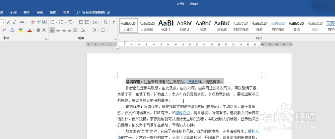Decrease paragraph indent

[81, 22]
